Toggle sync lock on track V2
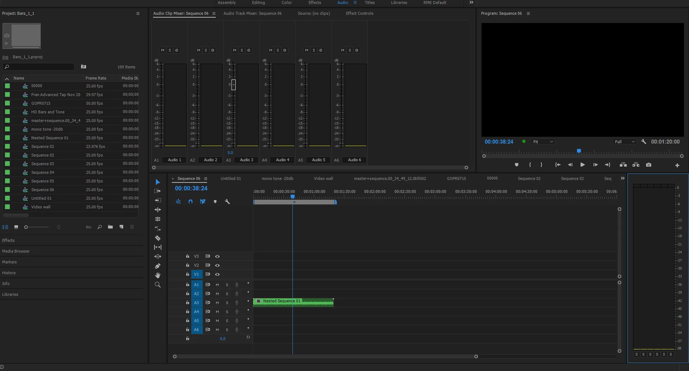Screen dimensions: 689x371 pos(207,265)
